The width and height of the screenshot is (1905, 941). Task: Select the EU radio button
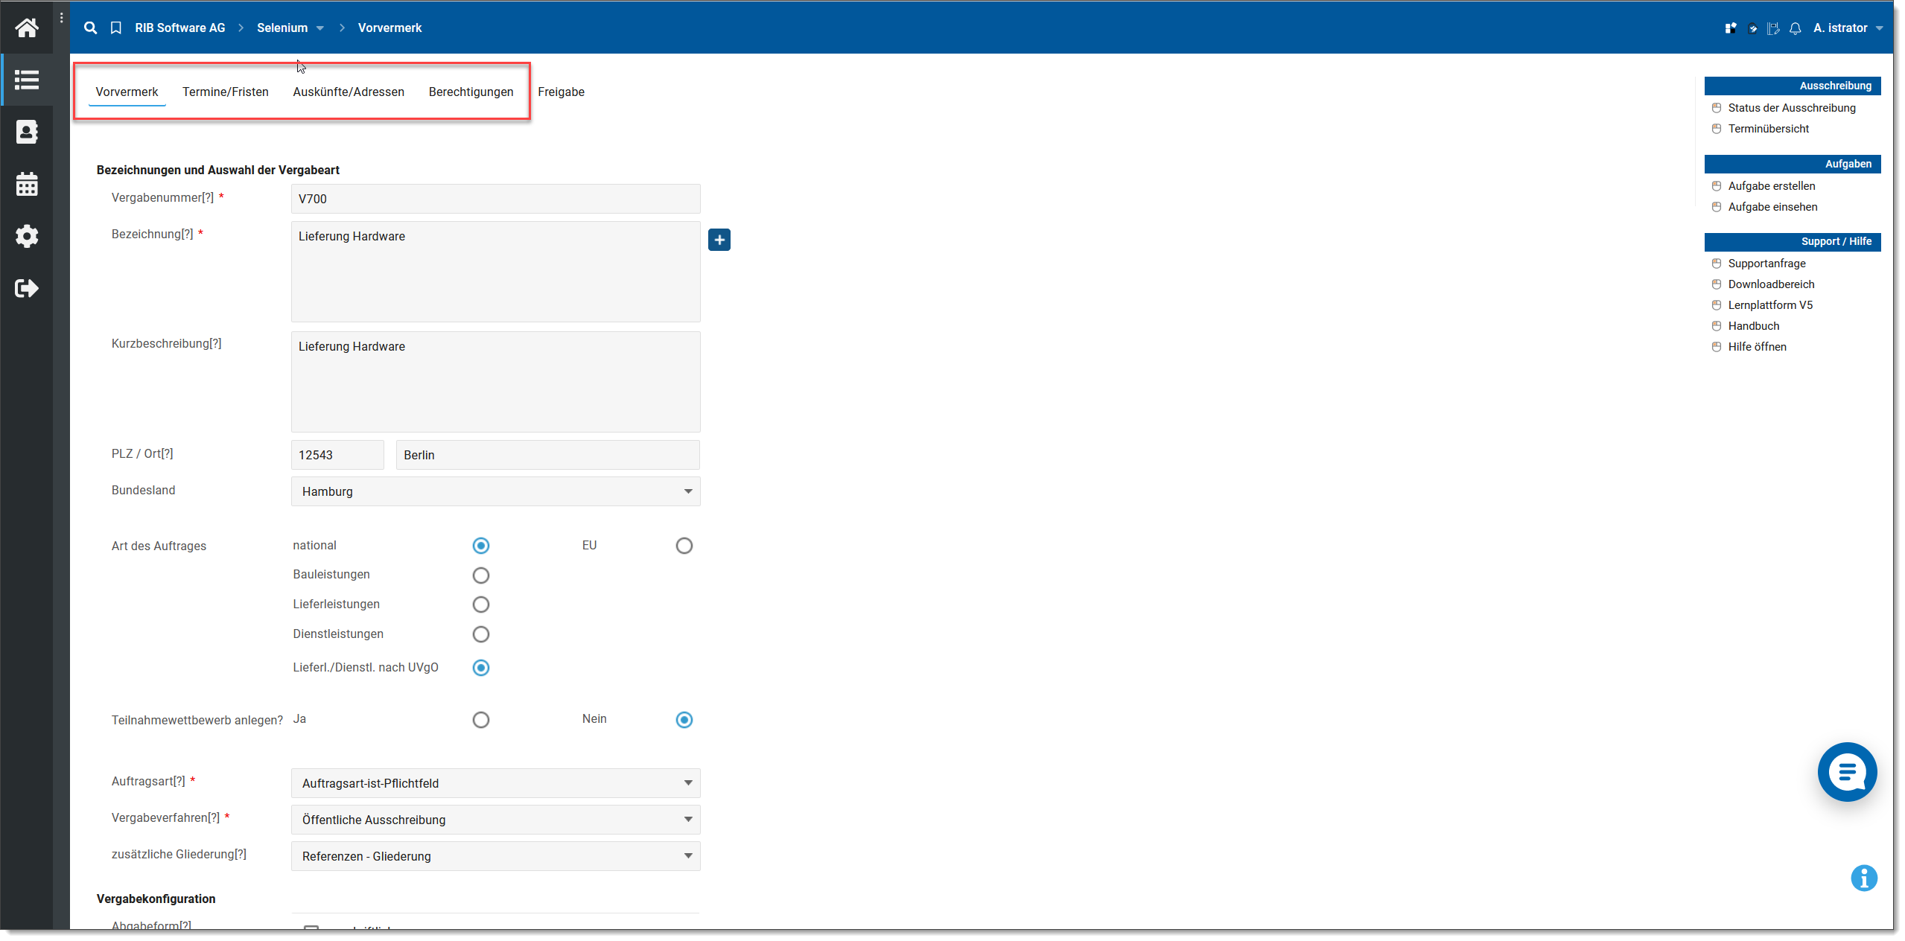(x=684, y=546)
